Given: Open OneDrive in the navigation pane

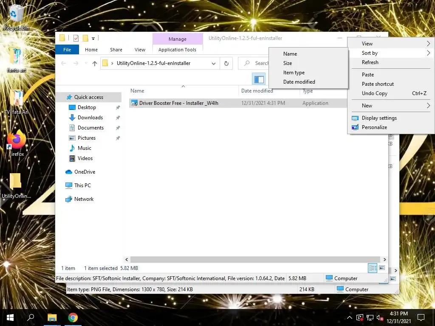Looking at the screenshot, I should tap(85, 172).
